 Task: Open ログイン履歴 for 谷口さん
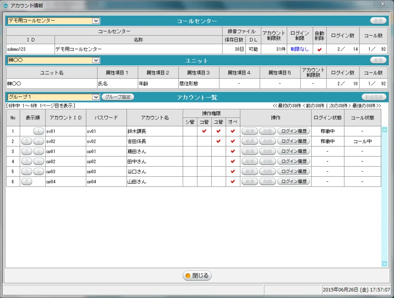pyautogui.click(x=294, y=171)
